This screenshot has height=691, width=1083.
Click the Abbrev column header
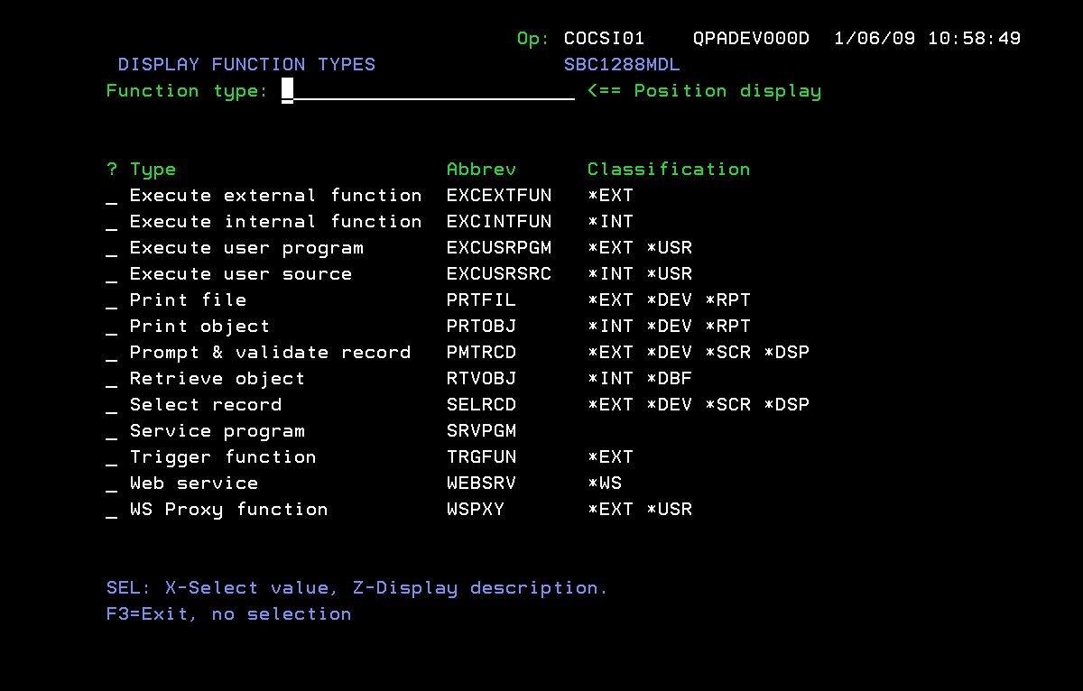coord(482,170)
